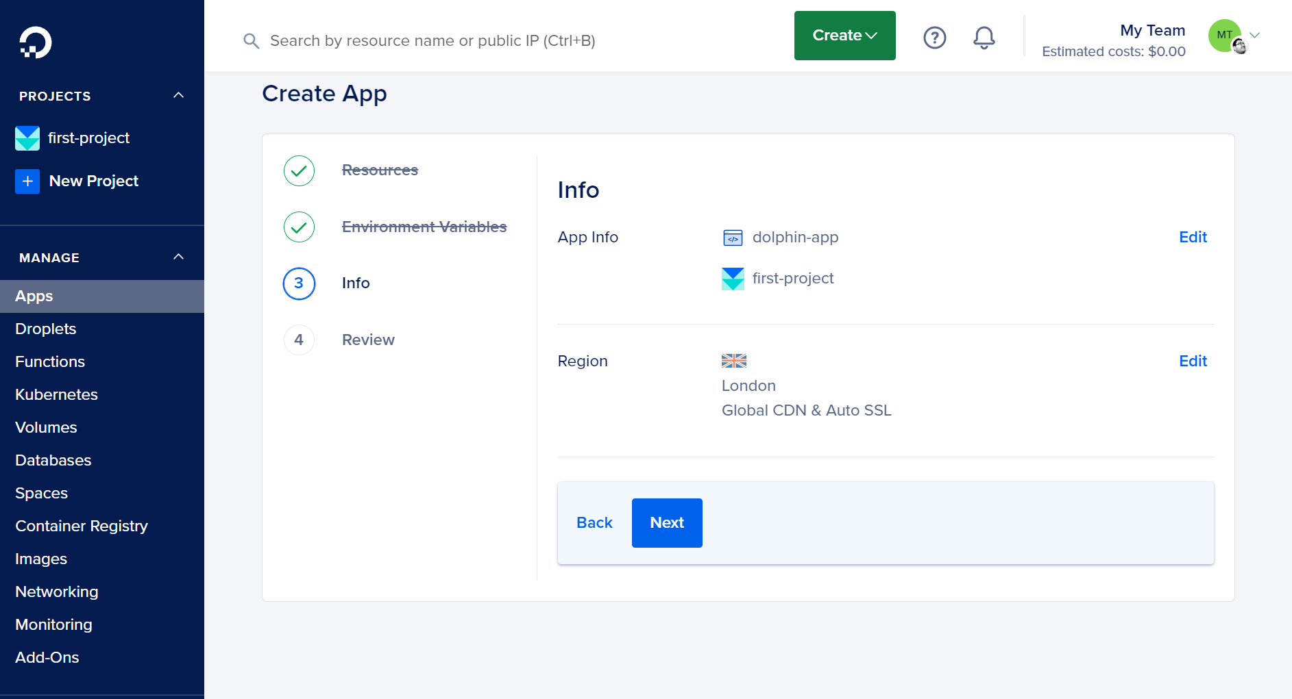
Task: Collapse the PROJECTS section
Action: pos(178,96)
